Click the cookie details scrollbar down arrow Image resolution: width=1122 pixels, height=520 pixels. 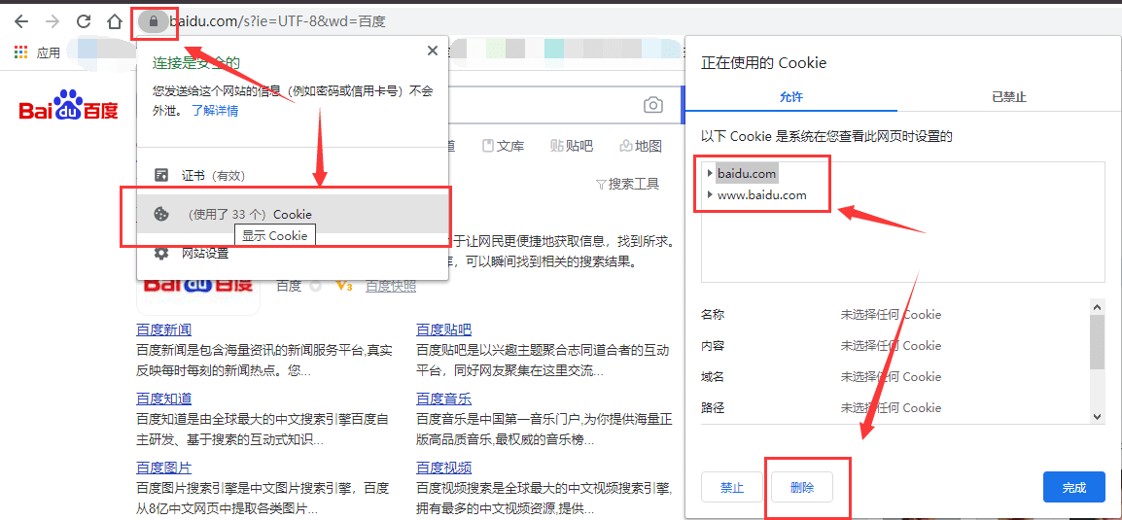pyautogui.click(x=1098, y=416)
